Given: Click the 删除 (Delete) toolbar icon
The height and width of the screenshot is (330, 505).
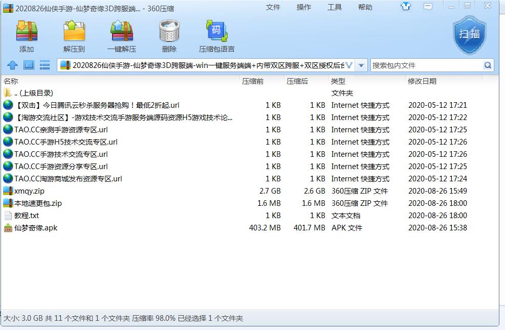Looking at the screenshot, I should pos(169,35).
